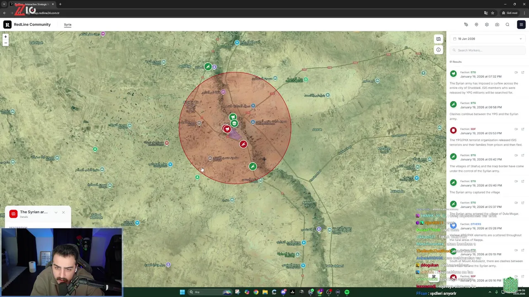Select the Syrian army captured village entry
529x297 pixels.
(x=487, y=186)
